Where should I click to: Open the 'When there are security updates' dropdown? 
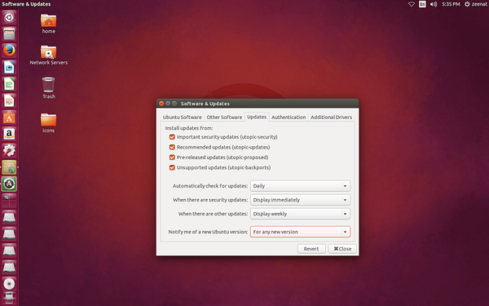tap(300, 200)
